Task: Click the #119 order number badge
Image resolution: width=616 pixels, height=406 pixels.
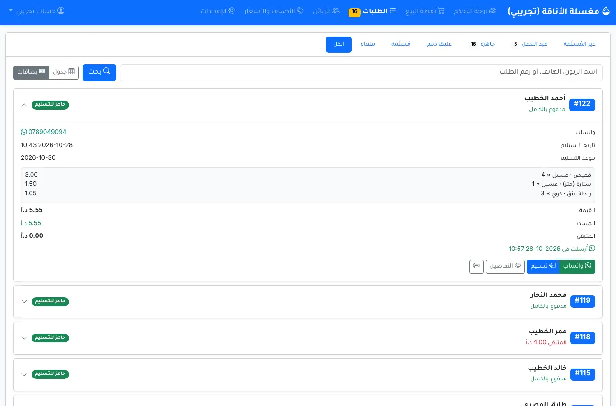Action: [583, 301]
